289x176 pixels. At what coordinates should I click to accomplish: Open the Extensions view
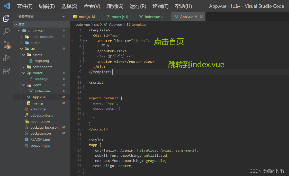pyautogui.click(x=6, y=71)
